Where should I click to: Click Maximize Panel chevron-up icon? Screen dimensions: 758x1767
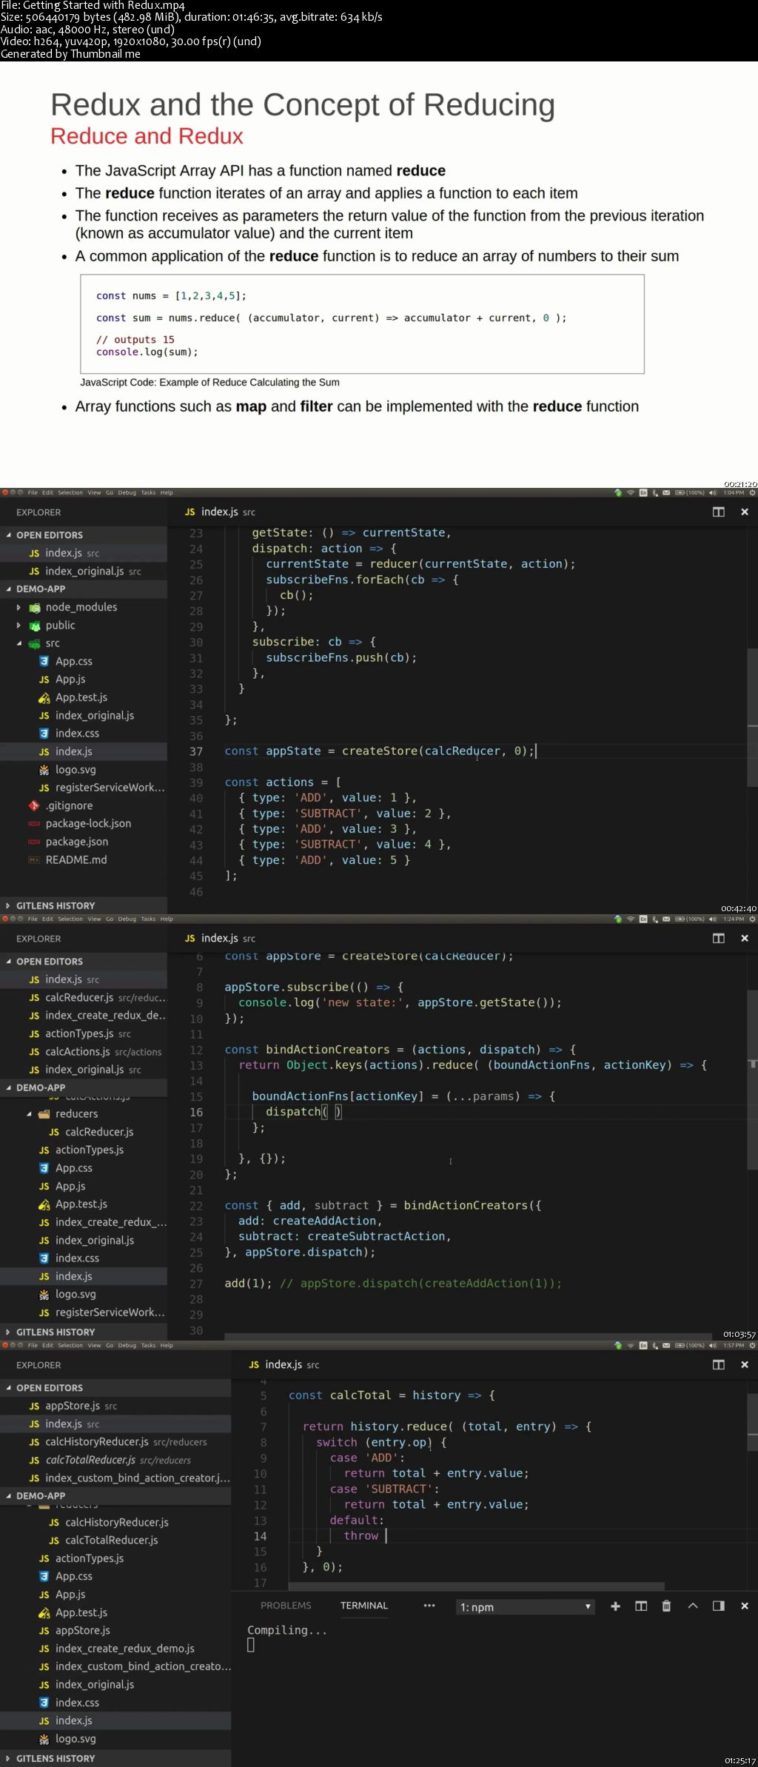(693, 1606)
